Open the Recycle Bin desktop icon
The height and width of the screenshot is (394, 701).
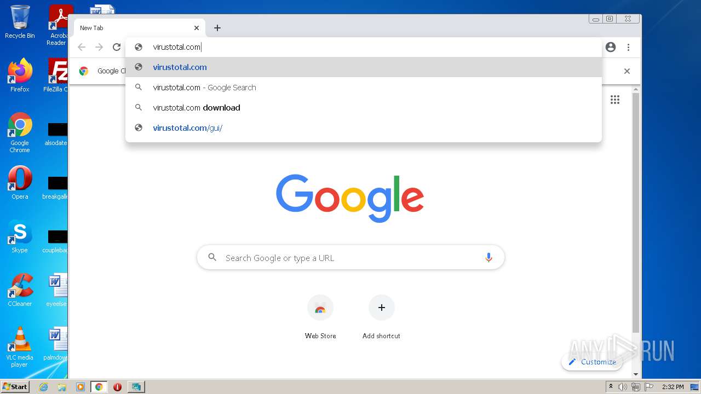20,22
